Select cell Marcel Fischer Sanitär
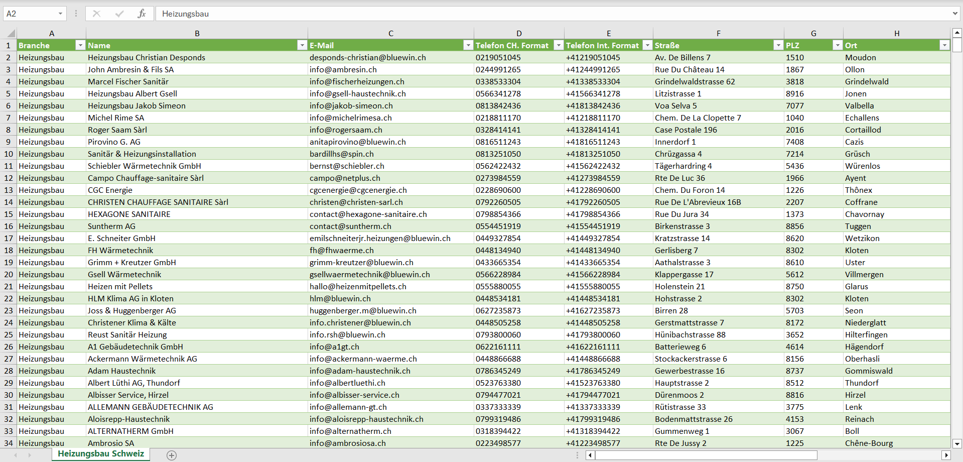The width and height of the screenshot is (963, 462). 197,81
